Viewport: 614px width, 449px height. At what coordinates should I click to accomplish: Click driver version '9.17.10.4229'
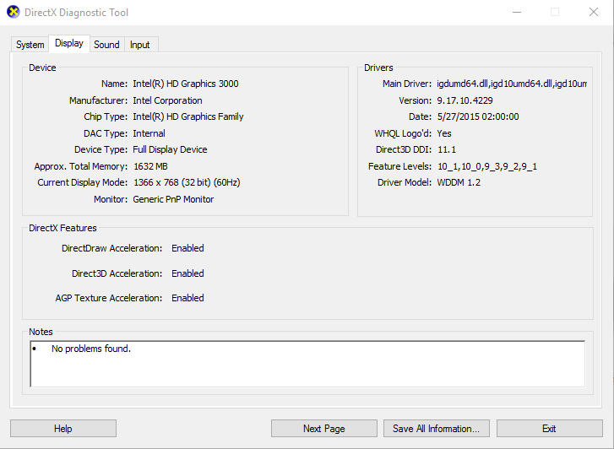click(465, 100)
